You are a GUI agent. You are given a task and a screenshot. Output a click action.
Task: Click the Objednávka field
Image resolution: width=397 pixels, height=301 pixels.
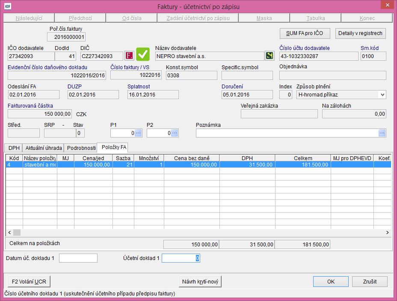coord(333,75)
